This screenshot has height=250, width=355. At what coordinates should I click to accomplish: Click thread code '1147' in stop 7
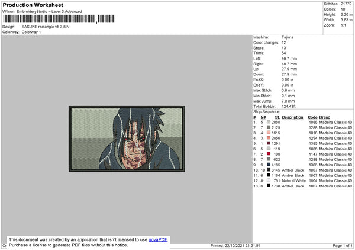tap(313, 154)
